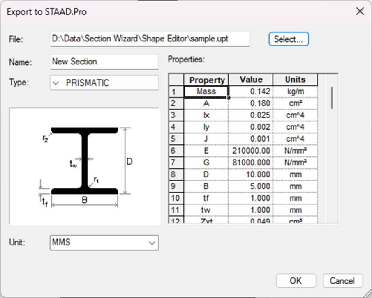The image size is (372, 298).
Task: Select row header number 1
Action: 176,92
